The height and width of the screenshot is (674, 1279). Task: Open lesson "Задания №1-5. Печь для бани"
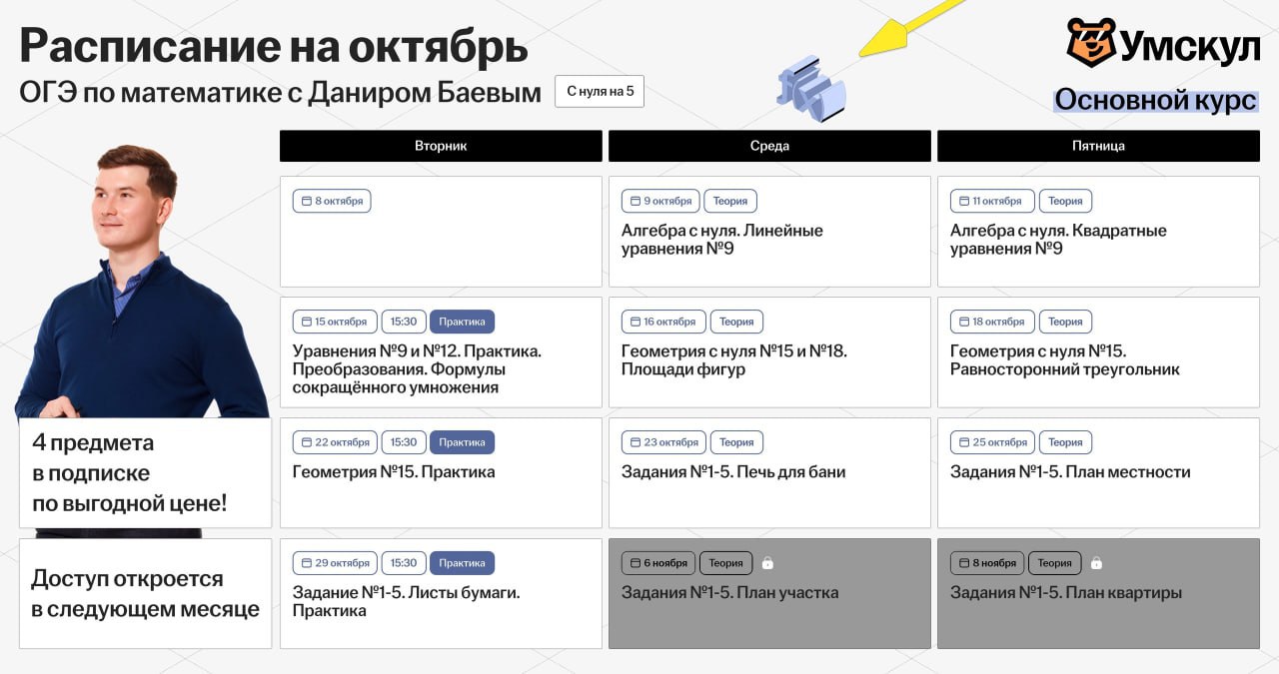pos(732,472)
